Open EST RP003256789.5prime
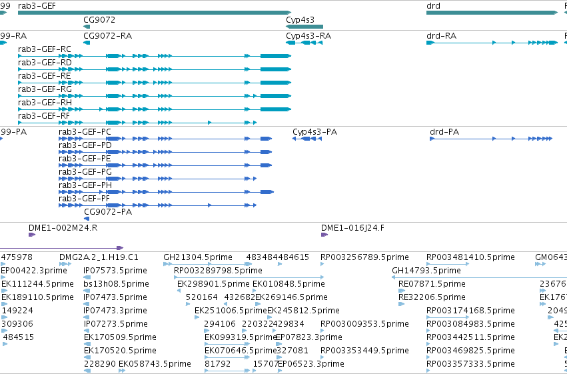This screenshot has height=374, width=567. 364,257
